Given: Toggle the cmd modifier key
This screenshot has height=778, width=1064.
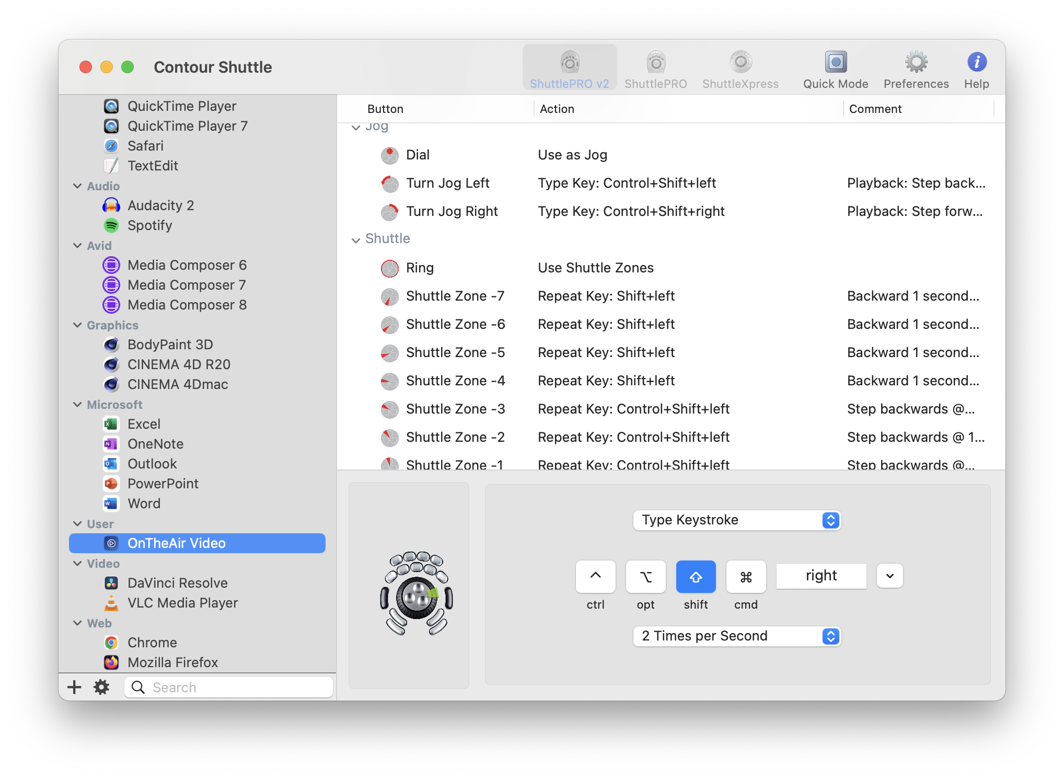Looking at the screenshot, I should coord(746,577).
